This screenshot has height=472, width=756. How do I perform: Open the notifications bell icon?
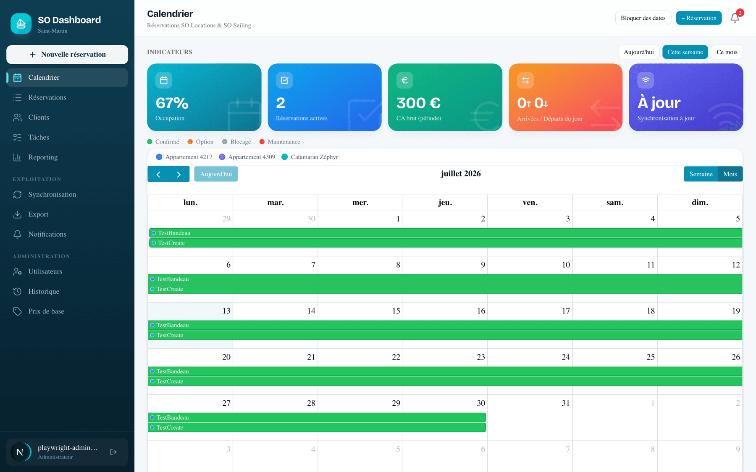[x=735, y=18]
